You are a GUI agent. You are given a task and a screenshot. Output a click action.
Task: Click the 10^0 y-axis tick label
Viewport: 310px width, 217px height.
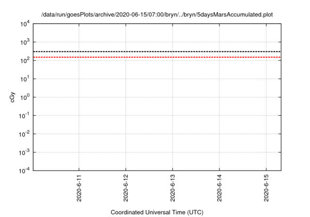25,97
